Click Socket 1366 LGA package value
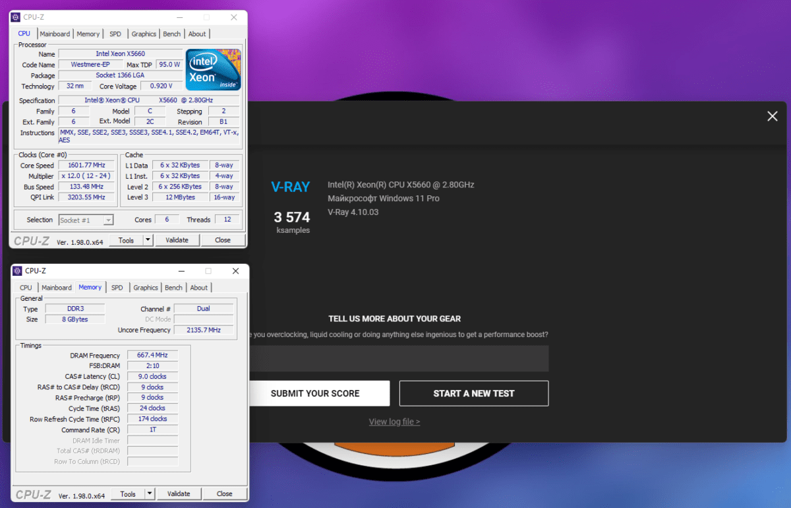This screenshot has width=791, height=508. click(121, 75)
